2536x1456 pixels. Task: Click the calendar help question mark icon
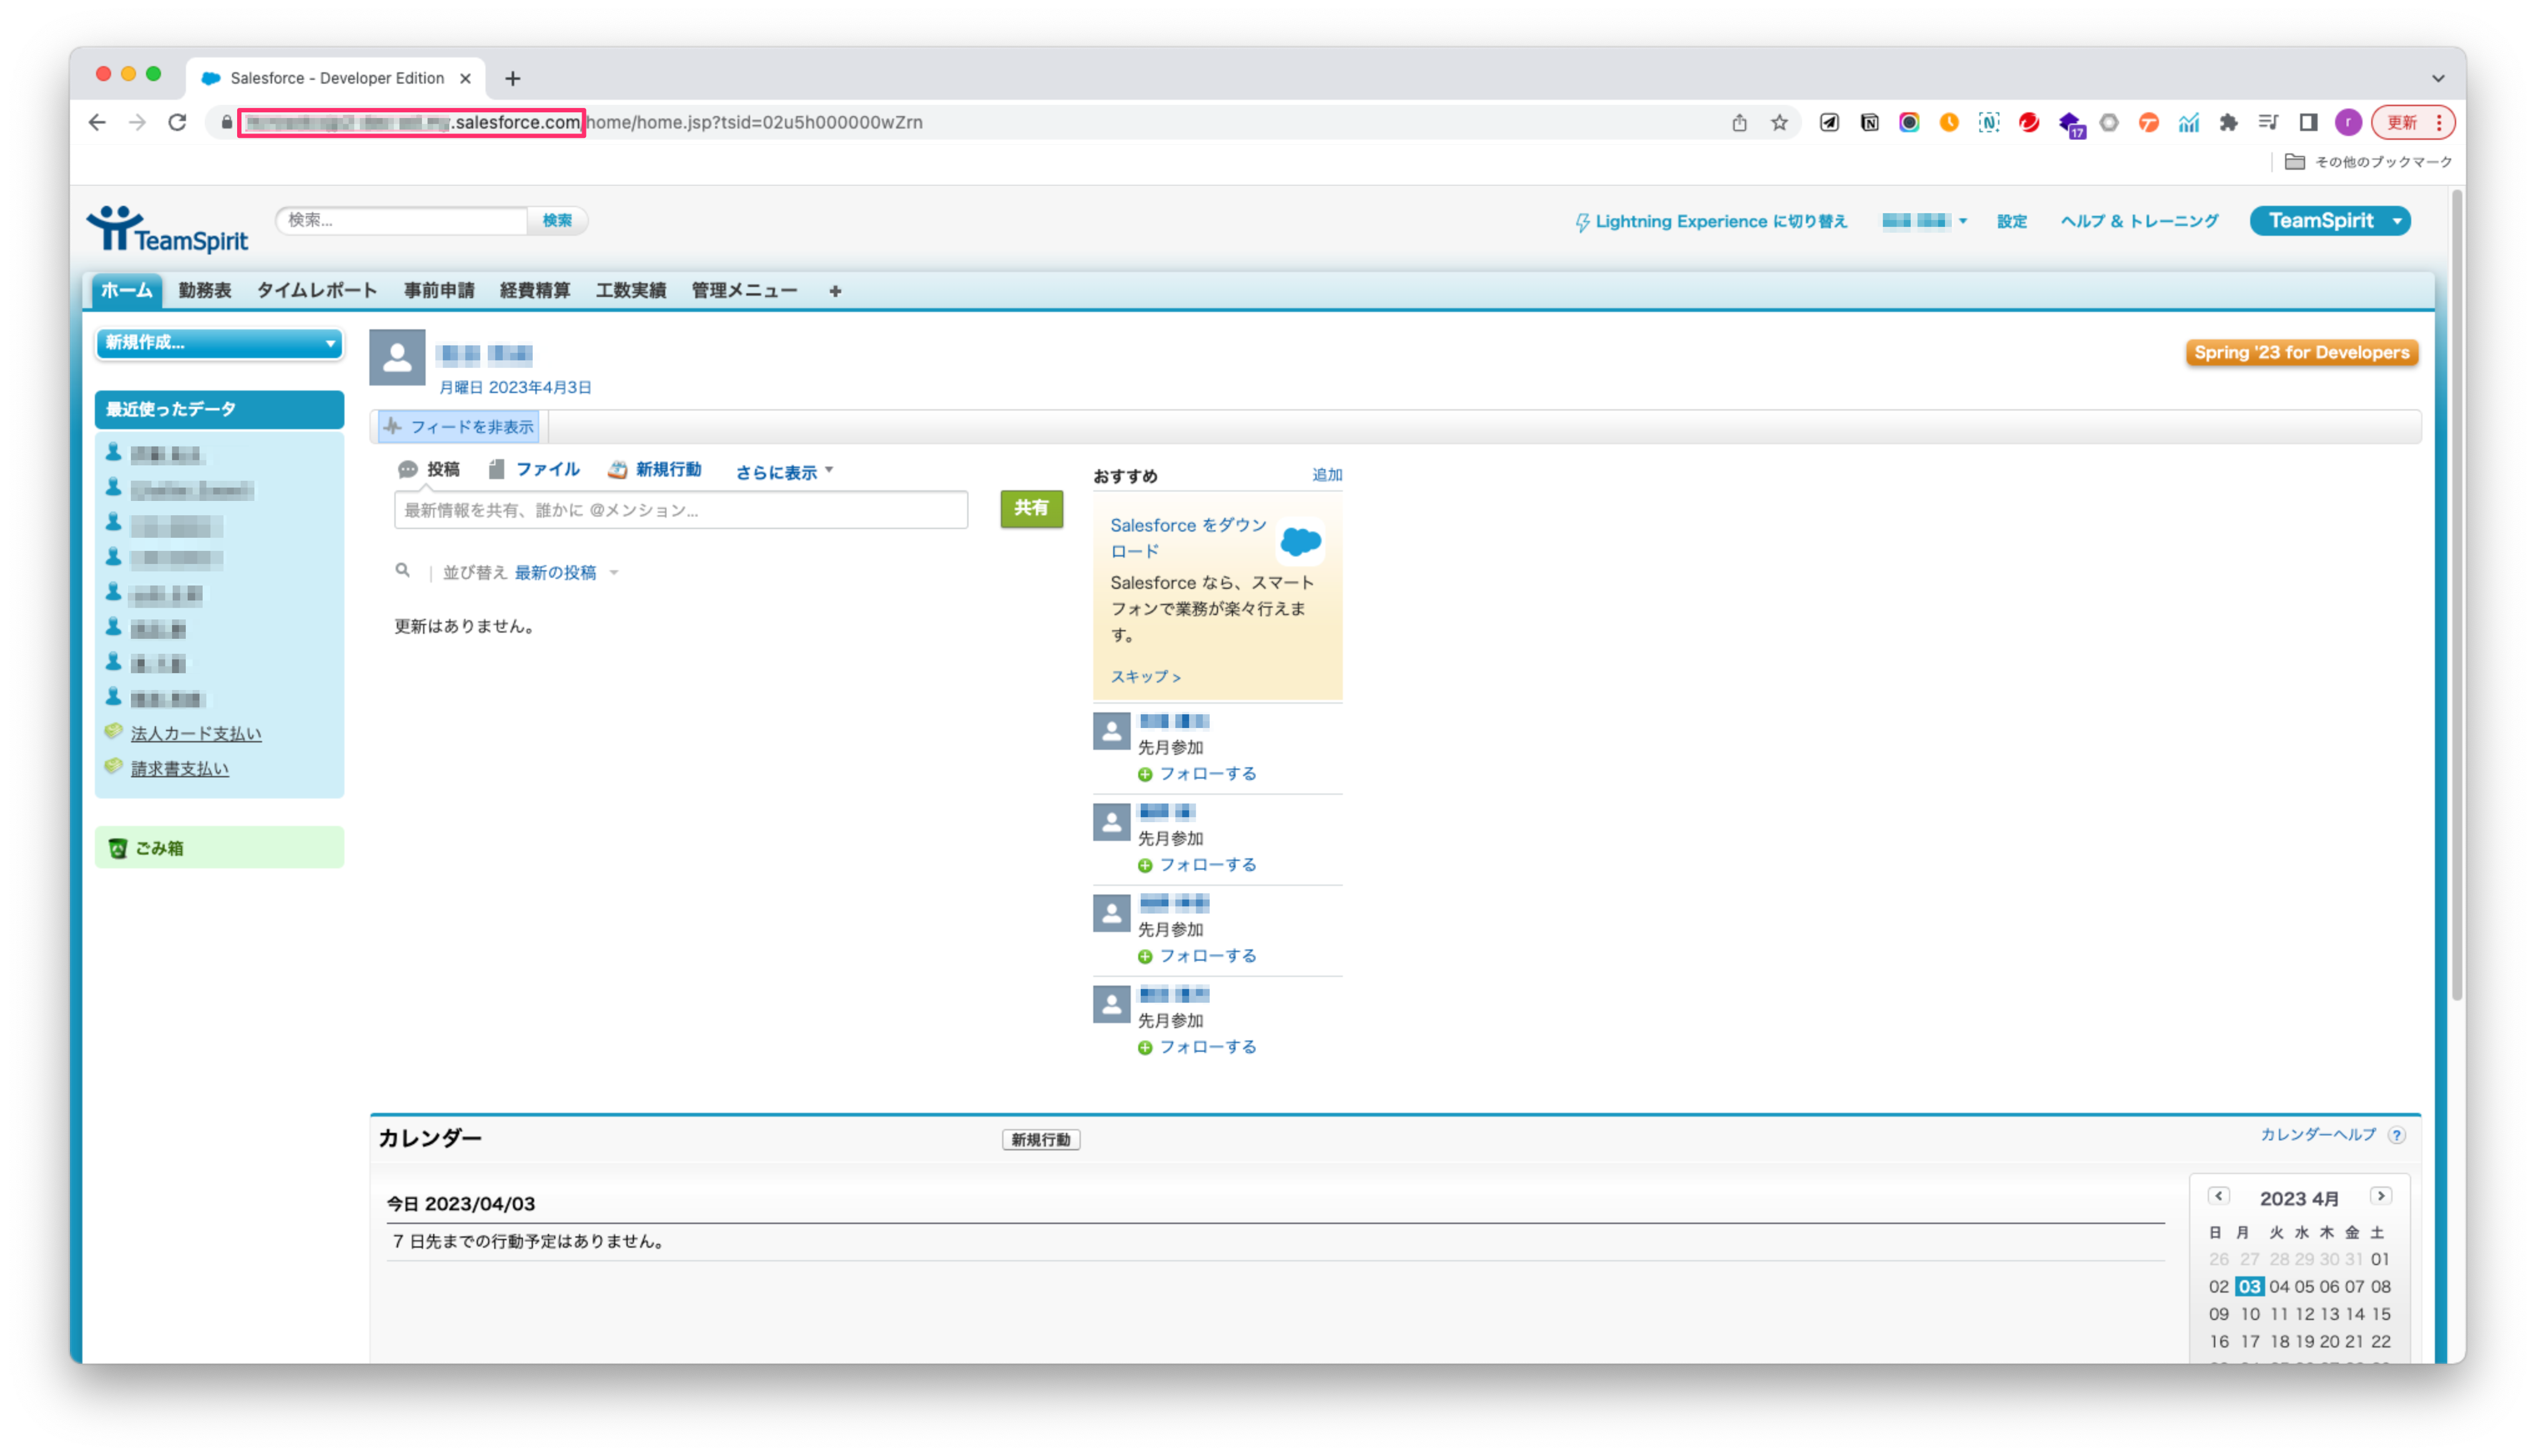(2396, 1135)
